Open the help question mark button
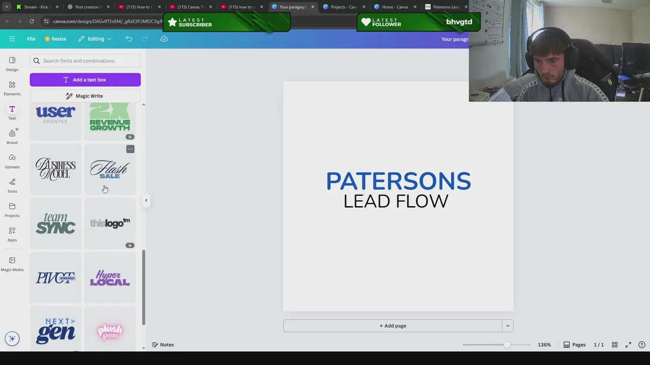Image resolution: width=650 pixels, height=365 pixels. 642,345
